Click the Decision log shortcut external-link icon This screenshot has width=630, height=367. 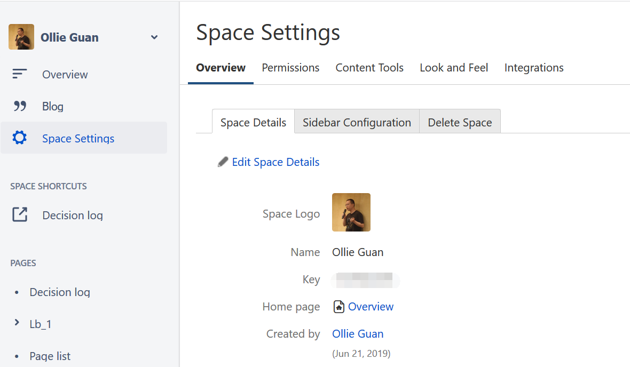(20, 214)
